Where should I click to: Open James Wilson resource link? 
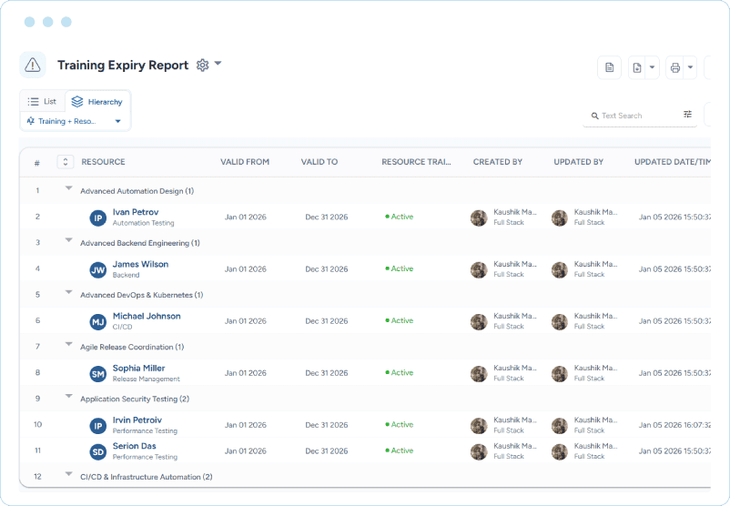click(x=140, y=265)
